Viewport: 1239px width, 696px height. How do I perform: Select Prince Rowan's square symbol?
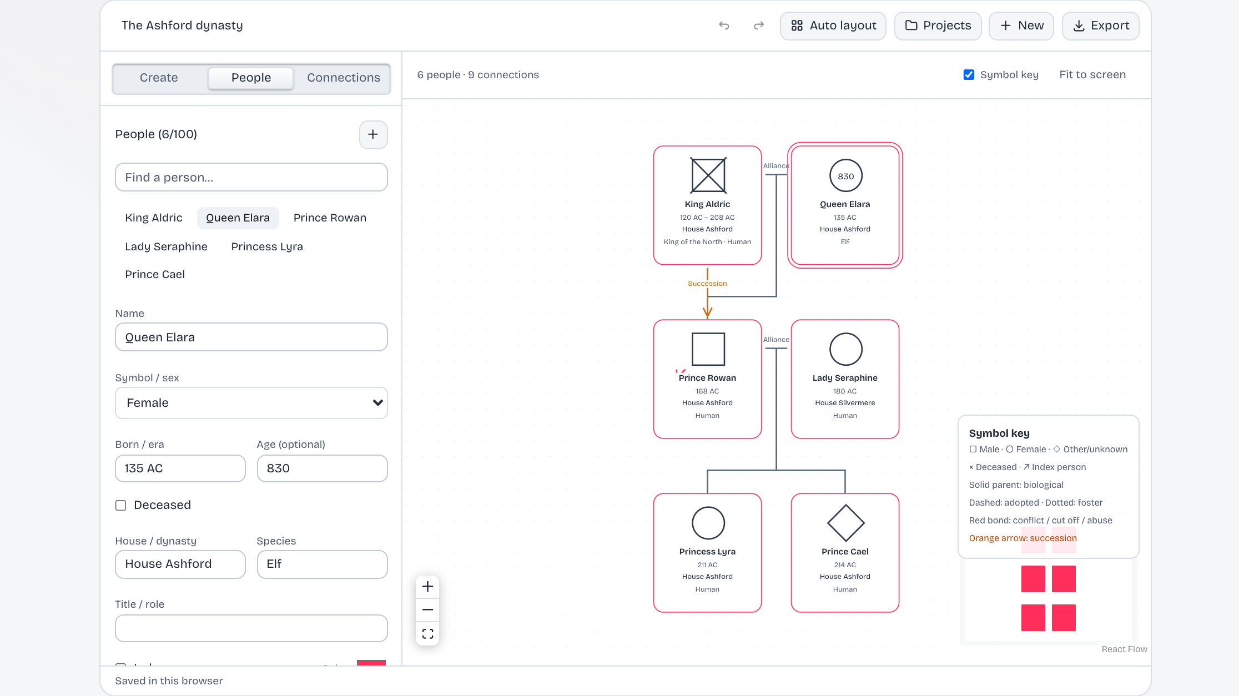(708, 349)
